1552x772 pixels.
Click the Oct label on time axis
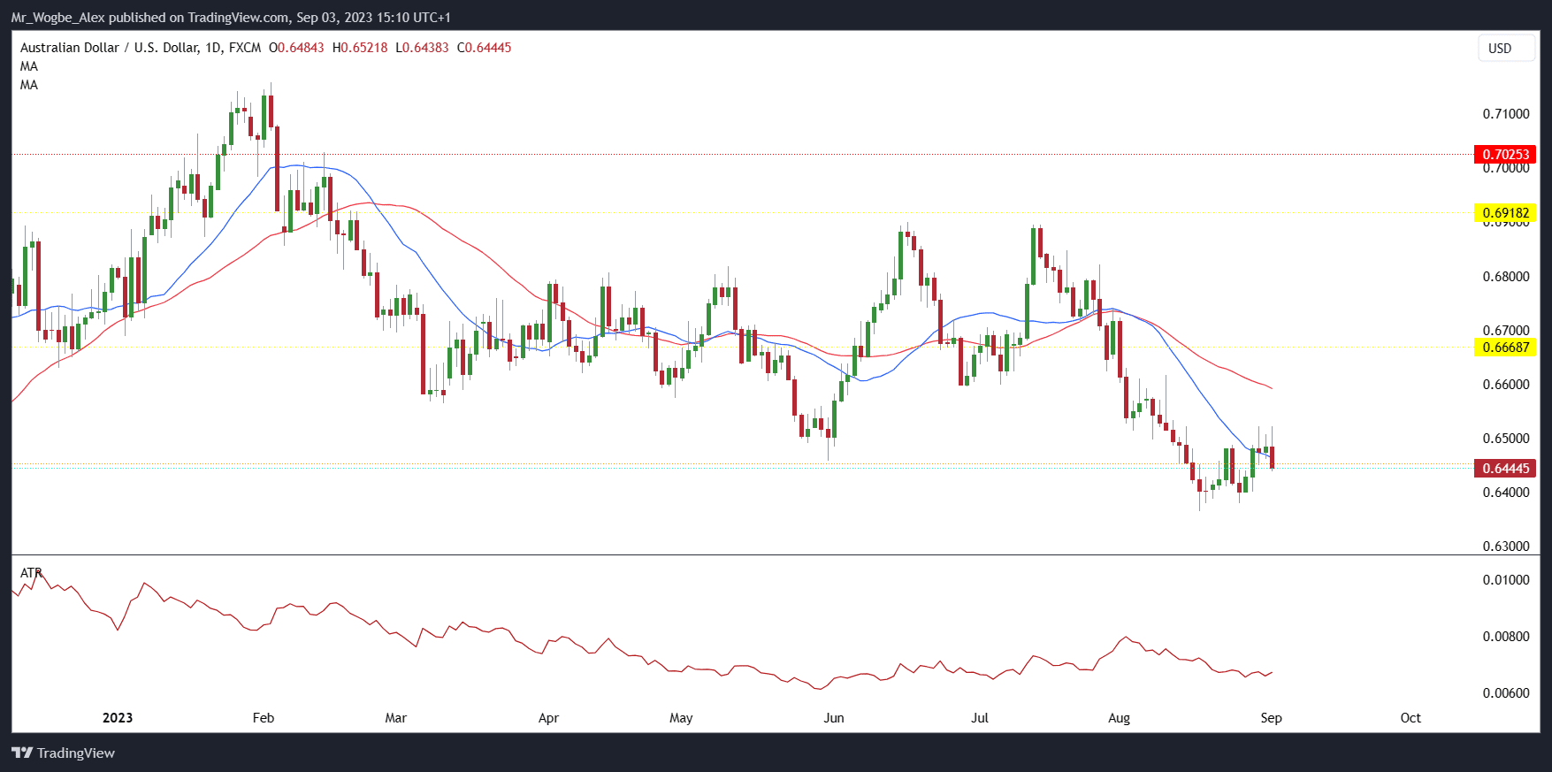point(1411,718)
